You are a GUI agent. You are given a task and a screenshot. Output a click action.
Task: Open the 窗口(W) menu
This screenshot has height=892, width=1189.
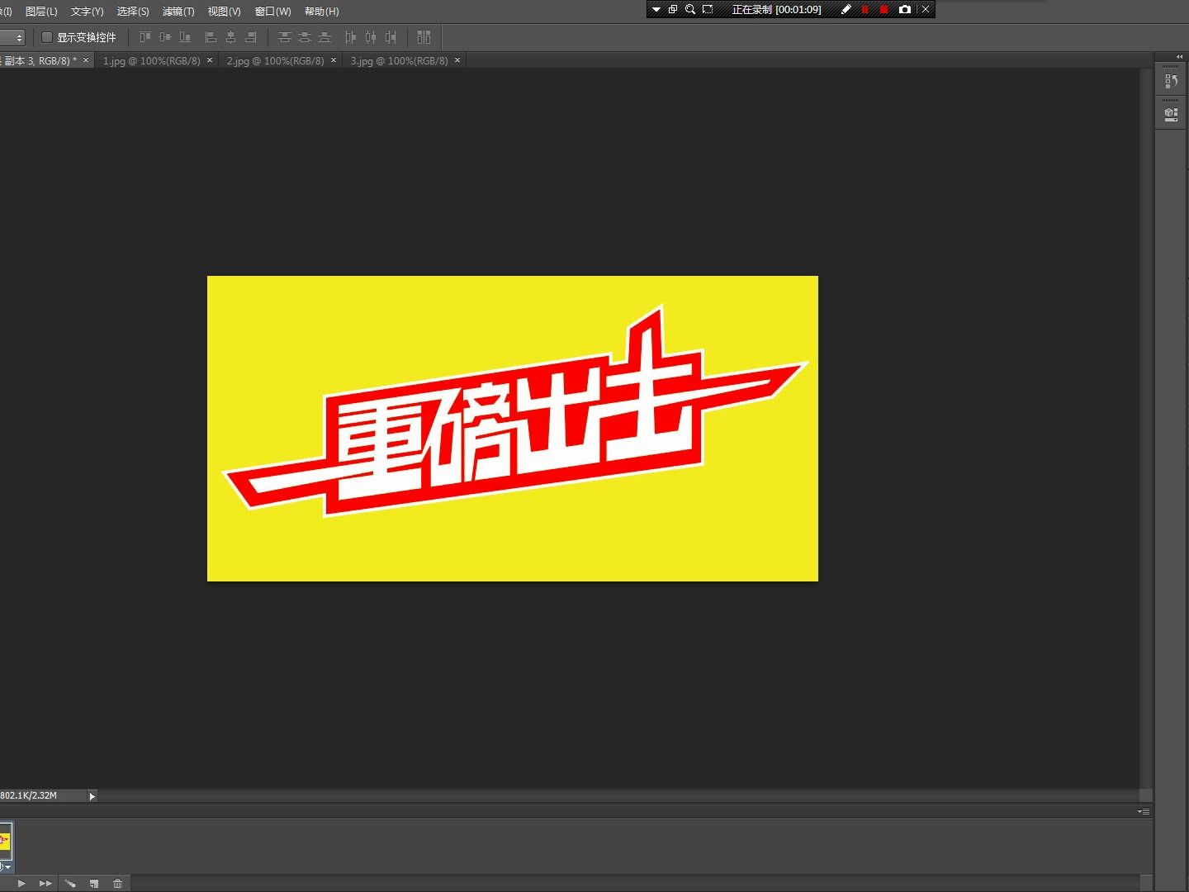[x=272, y=12]
